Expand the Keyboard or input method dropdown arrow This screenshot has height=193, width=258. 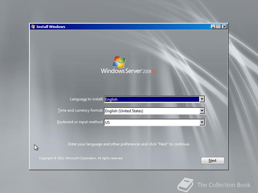[x=202, y=122]
